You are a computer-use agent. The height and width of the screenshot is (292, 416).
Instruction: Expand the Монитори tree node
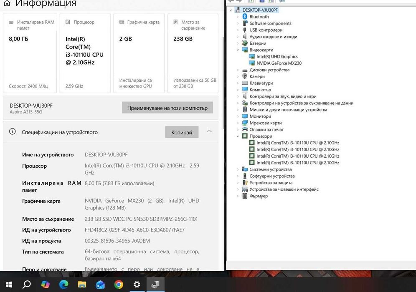coord(238,116)
